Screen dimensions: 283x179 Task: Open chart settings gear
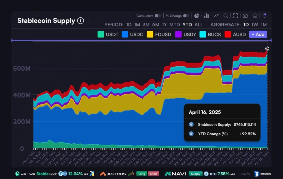pos(255,16)
